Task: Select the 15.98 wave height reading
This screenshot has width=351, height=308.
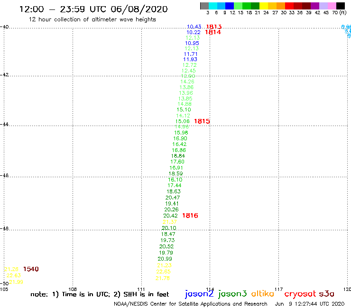Action: click(181, 133)
